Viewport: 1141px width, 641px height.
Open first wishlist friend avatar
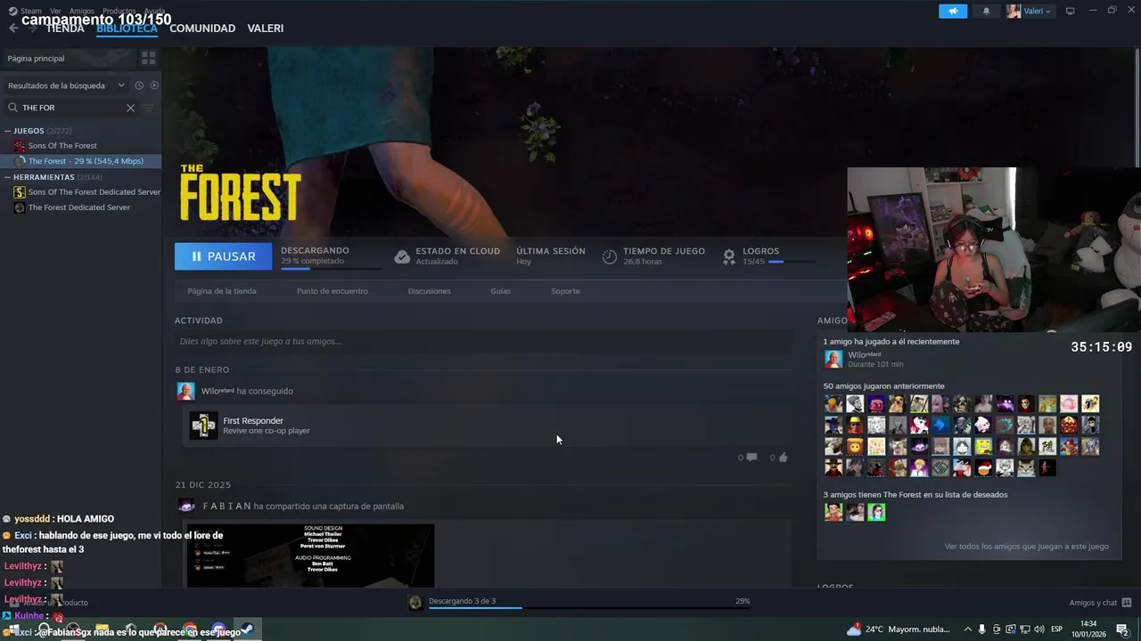coord(833,512)
